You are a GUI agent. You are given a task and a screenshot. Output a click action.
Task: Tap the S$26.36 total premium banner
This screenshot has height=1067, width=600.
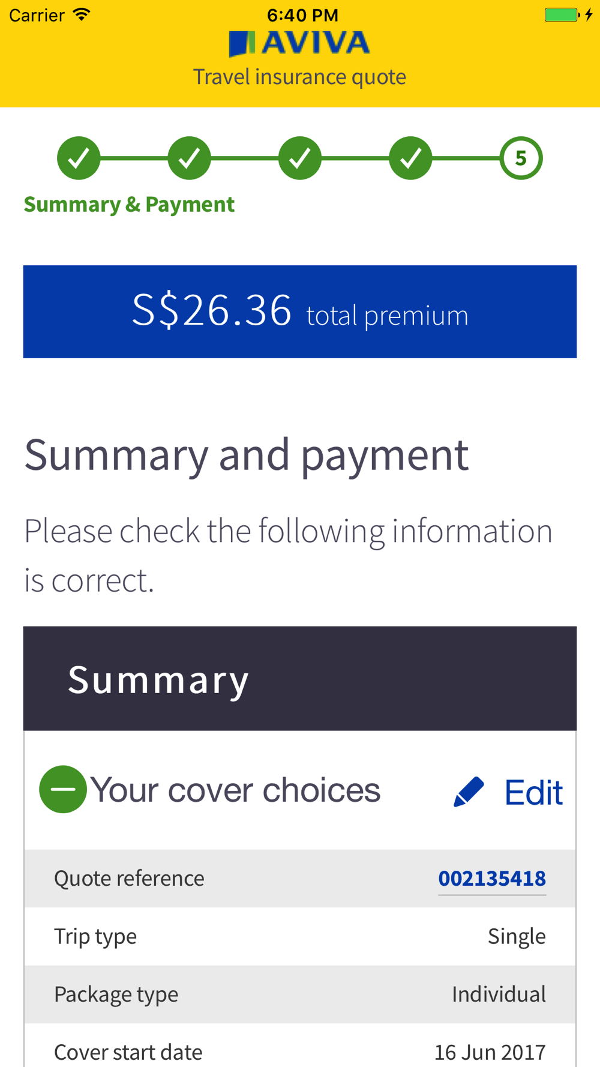click(300, 311)
